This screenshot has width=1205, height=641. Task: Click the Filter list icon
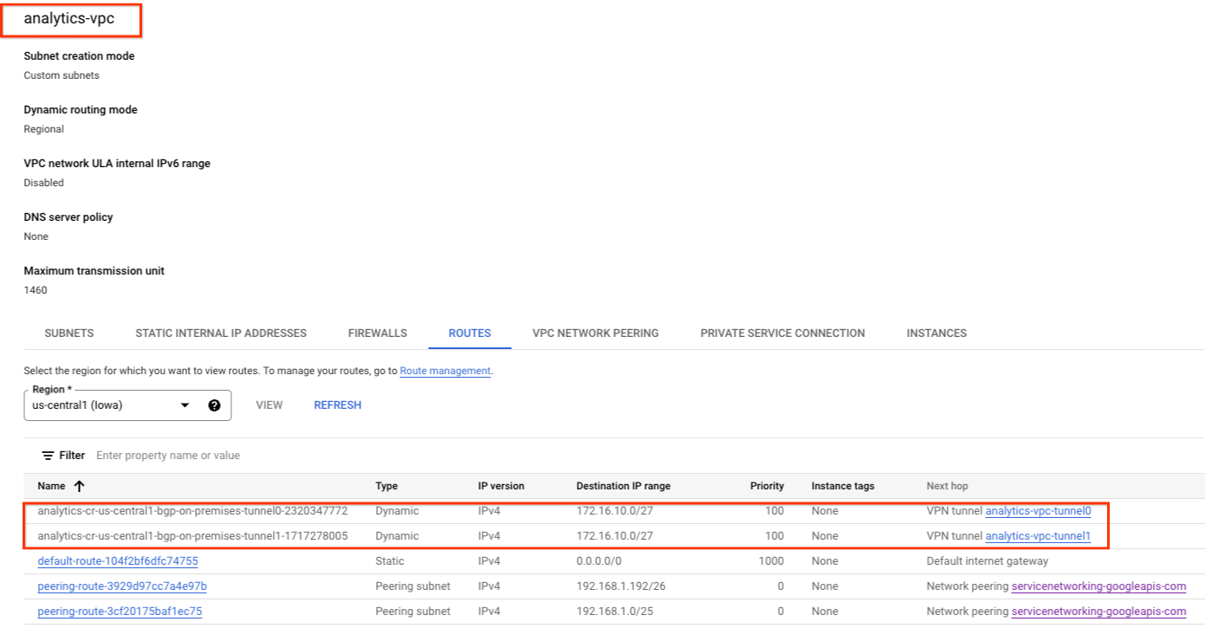pos(49,456)
